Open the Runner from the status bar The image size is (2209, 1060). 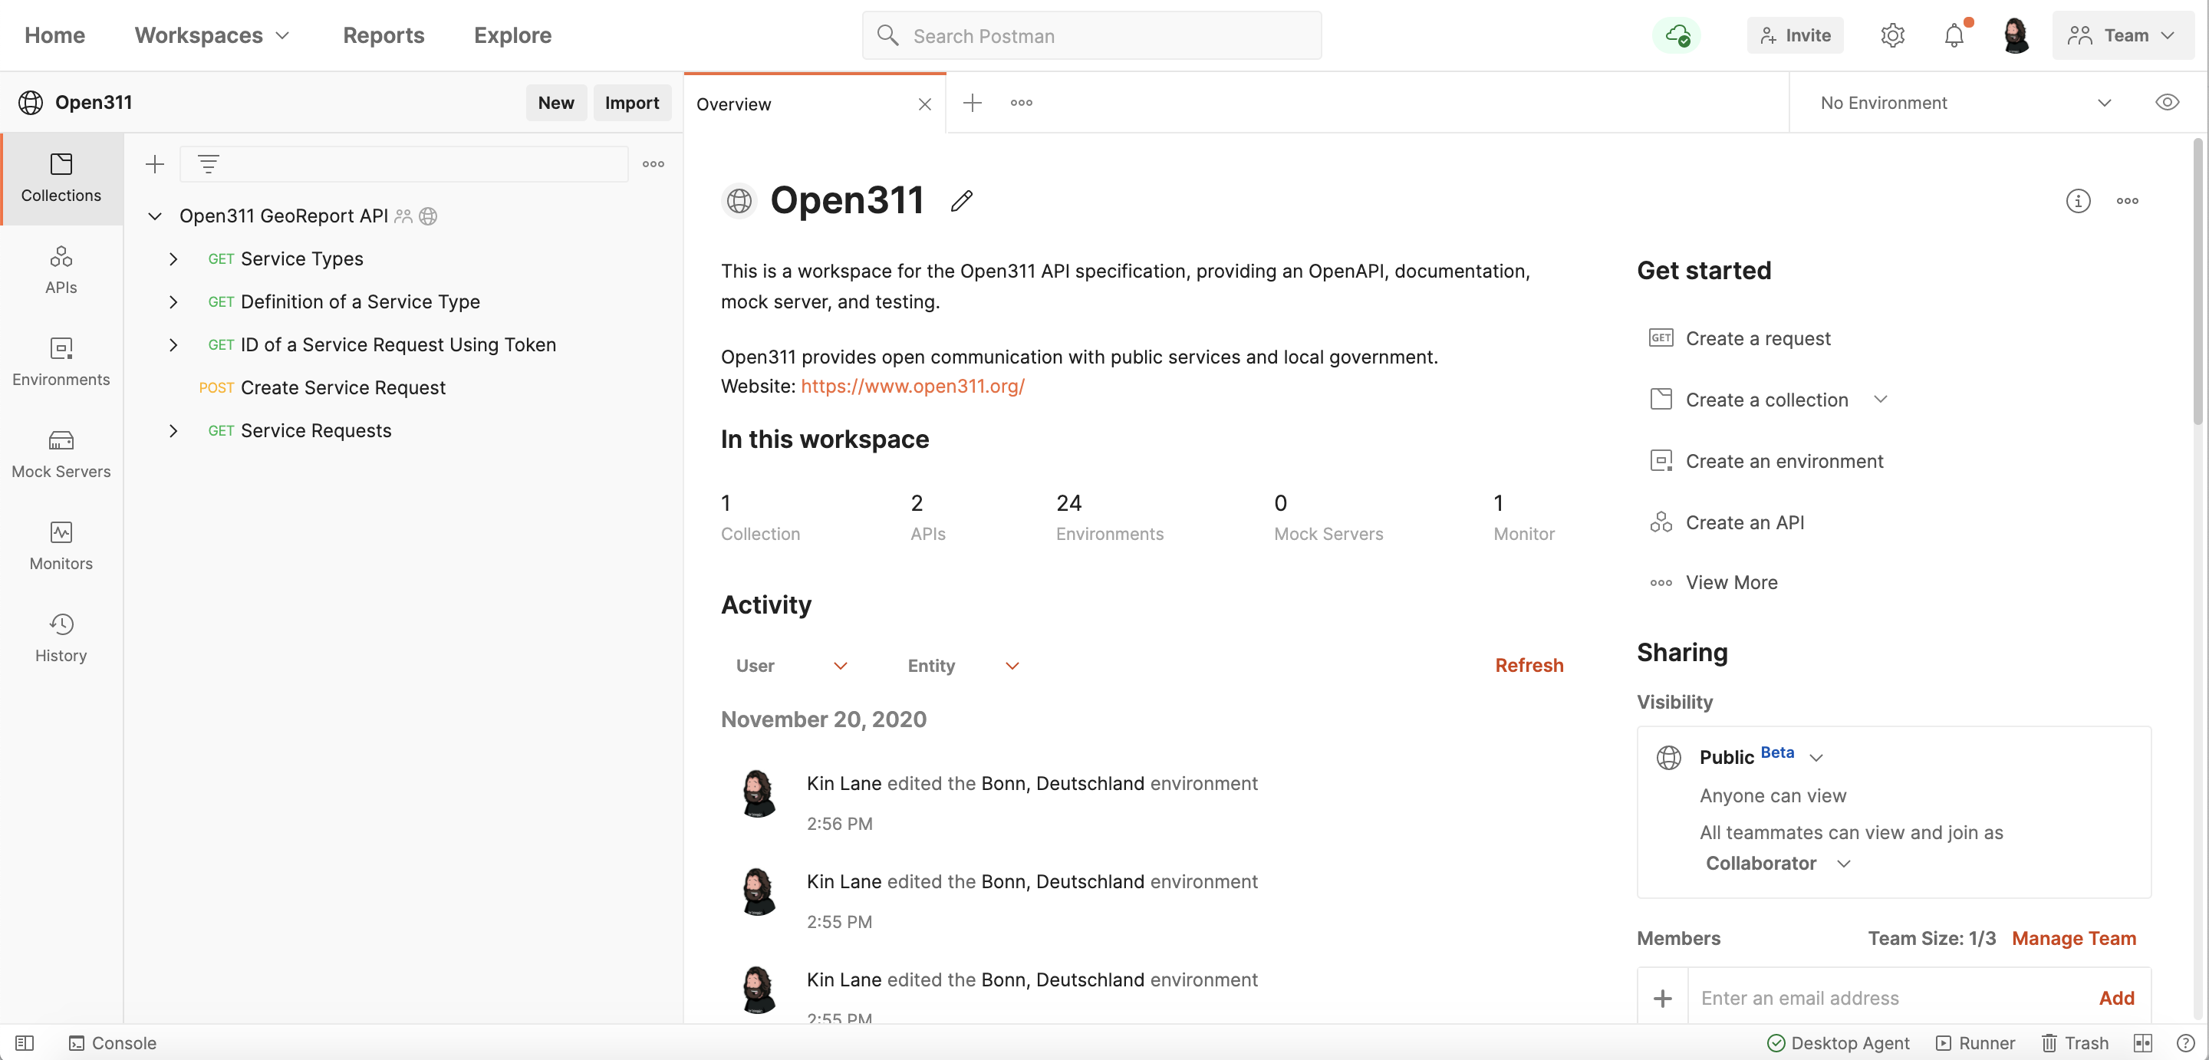[x=1976, y=1043]
